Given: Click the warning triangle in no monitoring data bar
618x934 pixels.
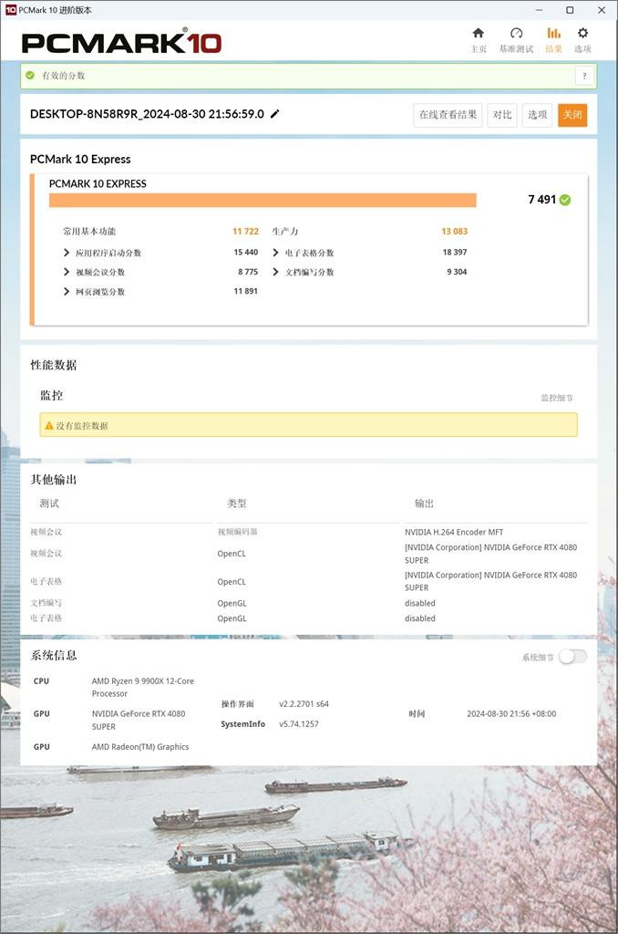Looking at the screenshot, I should click(49, 425).
